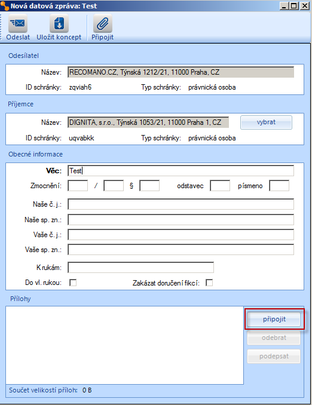Screen dimensions: 312x405
Task: Select the odstavec input box
Action: [220, 186]
